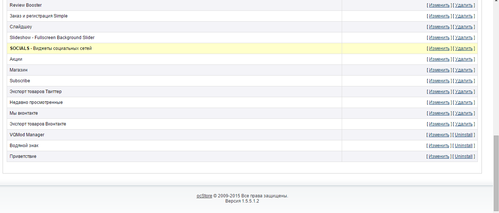Click Удалить for Заказ и регистрация Simple
Viewport: 499px width, 213px height.
click(x=464, y=16)
